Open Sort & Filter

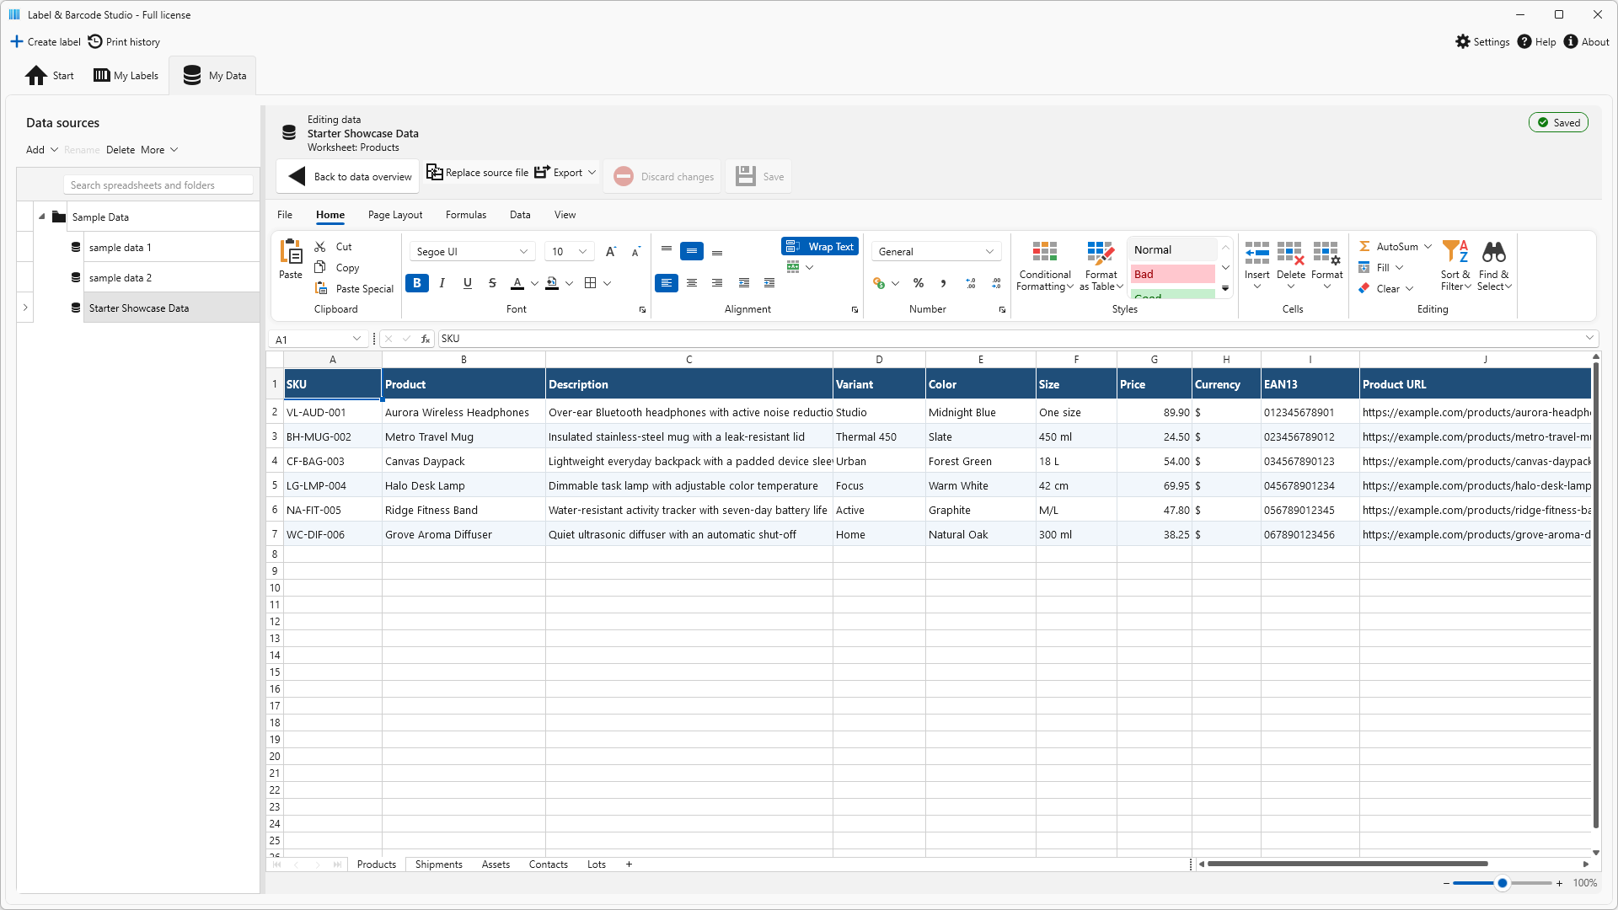[x=1455, y=266]
